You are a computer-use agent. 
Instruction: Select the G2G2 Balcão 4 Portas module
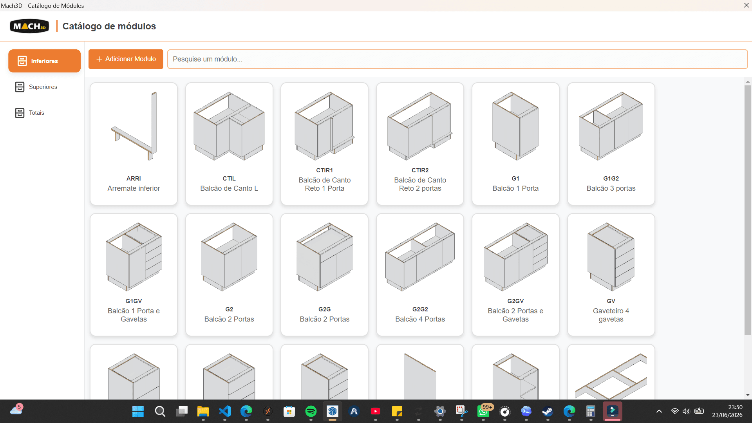(420, 275)
